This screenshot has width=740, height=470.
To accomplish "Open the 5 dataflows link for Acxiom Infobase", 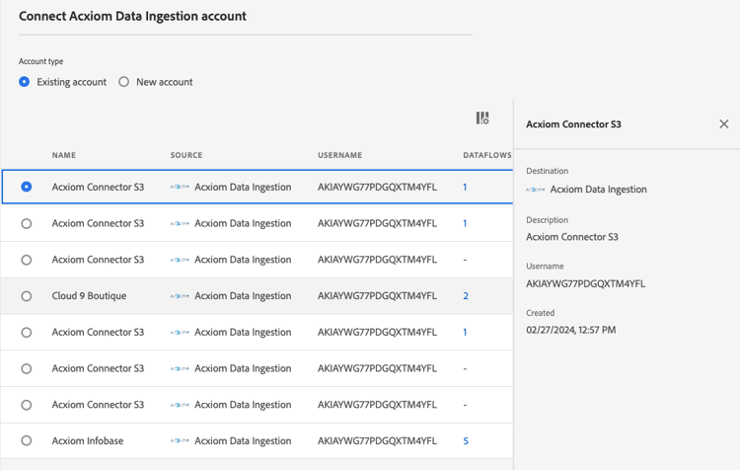I will click(466, 441).
